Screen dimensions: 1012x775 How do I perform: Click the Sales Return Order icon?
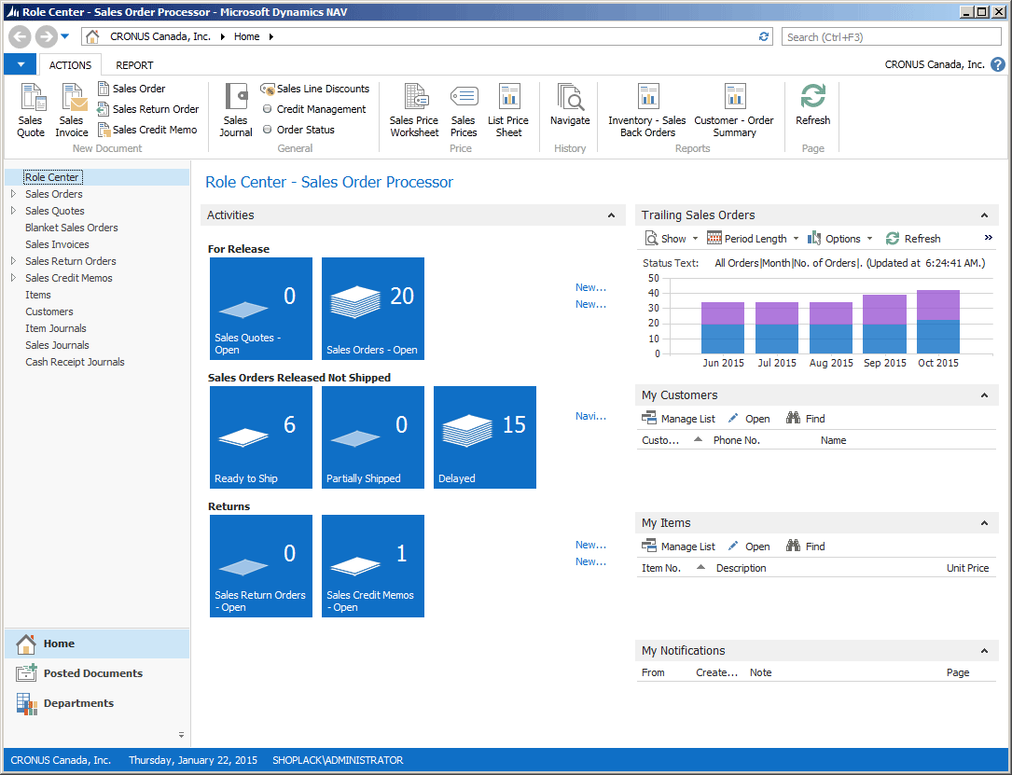pos(104,109)
